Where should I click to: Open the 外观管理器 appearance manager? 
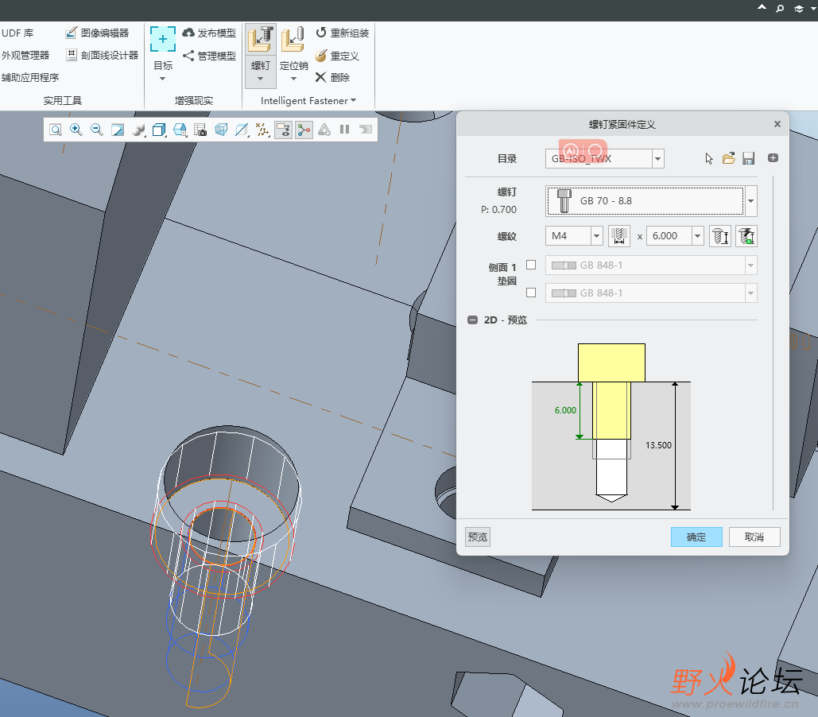25,55
